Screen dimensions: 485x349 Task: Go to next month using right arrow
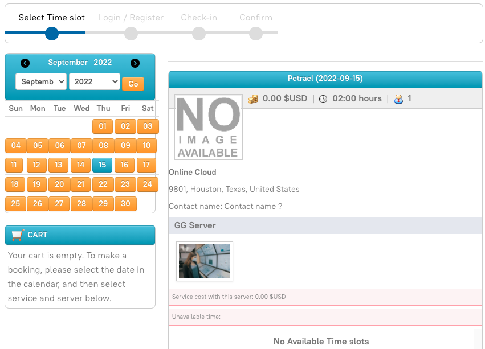(135, 63)
